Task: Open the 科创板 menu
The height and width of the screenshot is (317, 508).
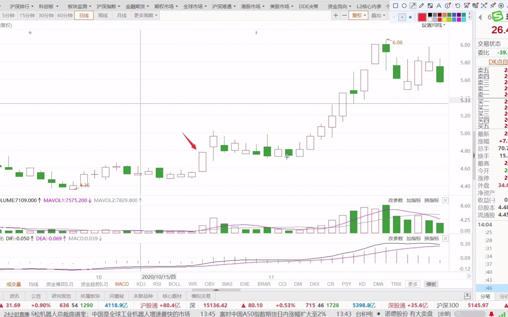Action: click(49, 6)
